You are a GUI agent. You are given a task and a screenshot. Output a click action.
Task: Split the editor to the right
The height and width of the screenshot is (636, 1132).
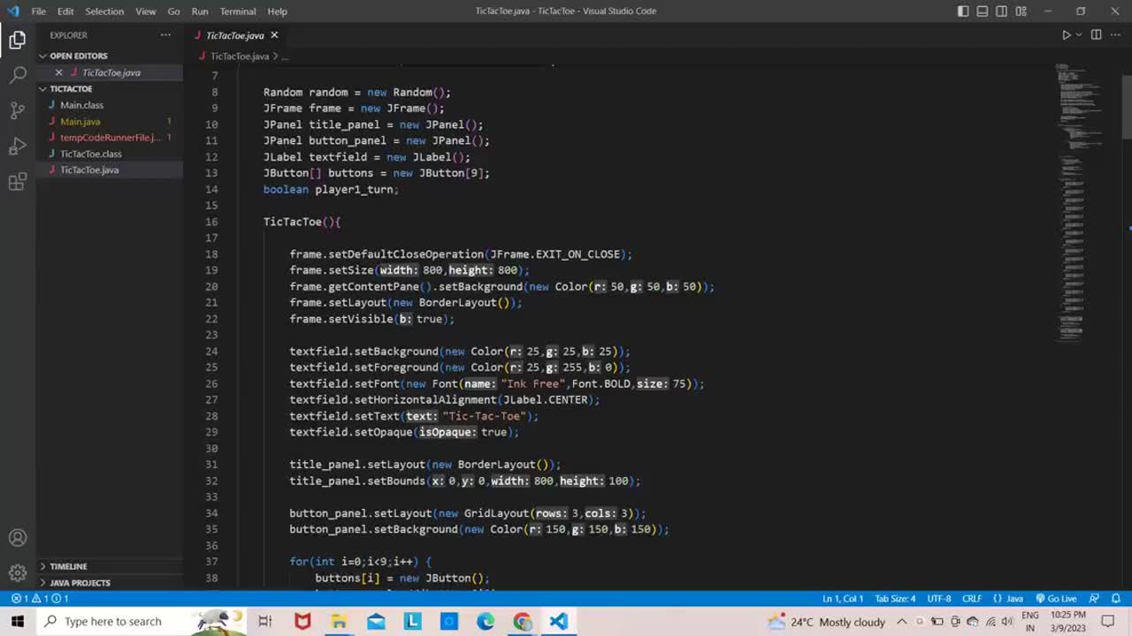1096,35
